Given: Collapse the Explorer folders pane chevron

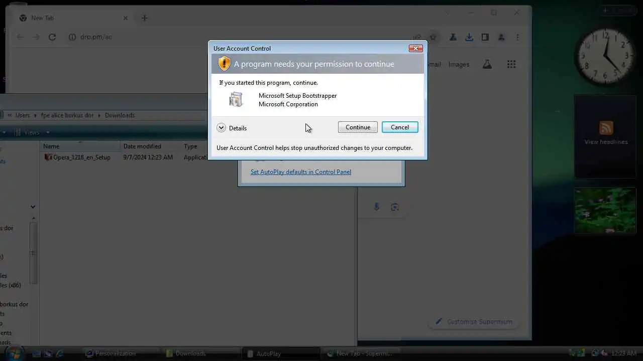Looking at the screenshot, I should click(x=33, y=207).
